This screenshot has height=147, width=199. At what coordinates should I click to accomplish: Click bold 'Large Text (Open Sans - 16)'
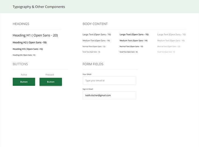134,34
